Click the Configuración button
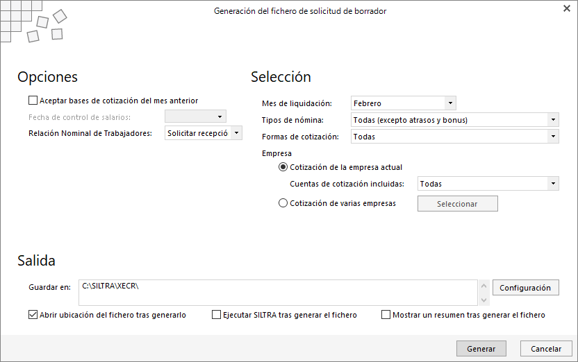This screenshot has width=578, height=362. pos(526,288)
